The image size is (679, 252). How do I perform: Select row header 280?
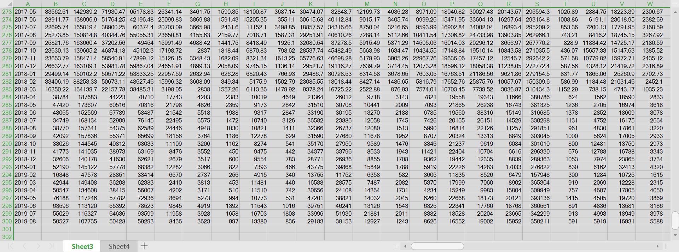(x=7, y=66)
